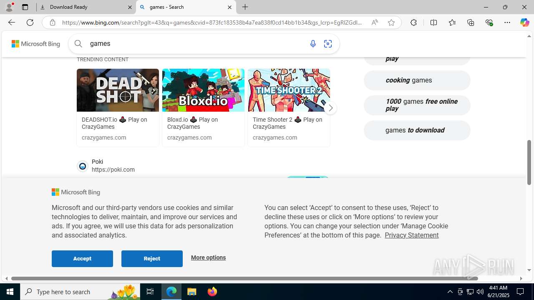Reload the page with Refresh icon

coord(30,22)
